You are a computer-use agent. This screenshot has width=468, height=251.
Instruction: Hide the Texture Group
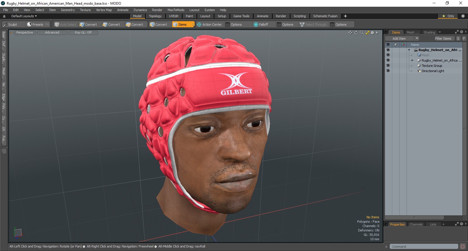388,66
